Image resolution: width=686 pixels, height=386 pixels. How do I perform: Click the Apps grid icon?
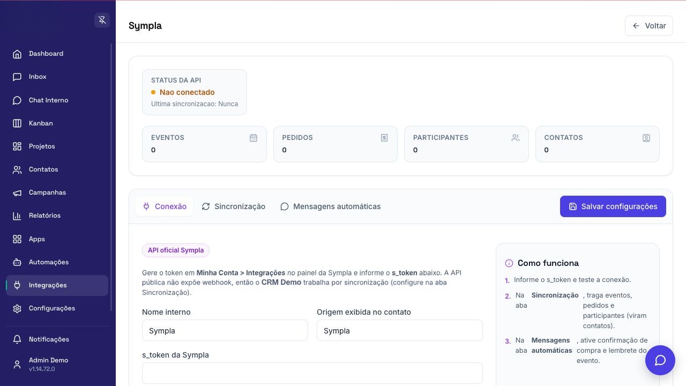coord(17,239)
